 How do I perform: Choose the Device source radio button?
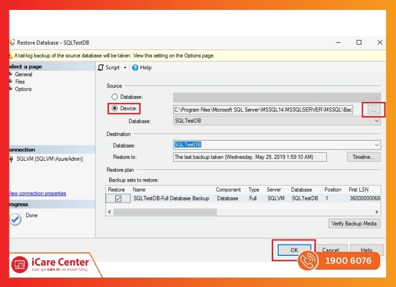click(115, 108)
